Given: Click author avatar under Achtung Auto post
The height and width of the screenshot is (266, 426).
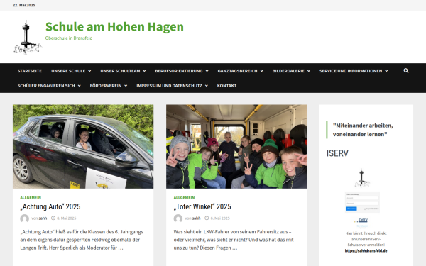Looking at the screenshot, I should tap(24, 218).
